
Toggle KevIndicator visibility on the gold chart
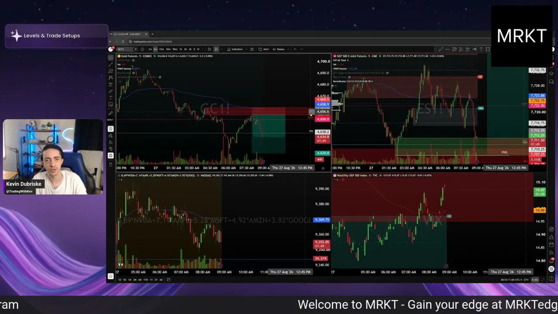[x=160, y=77]
